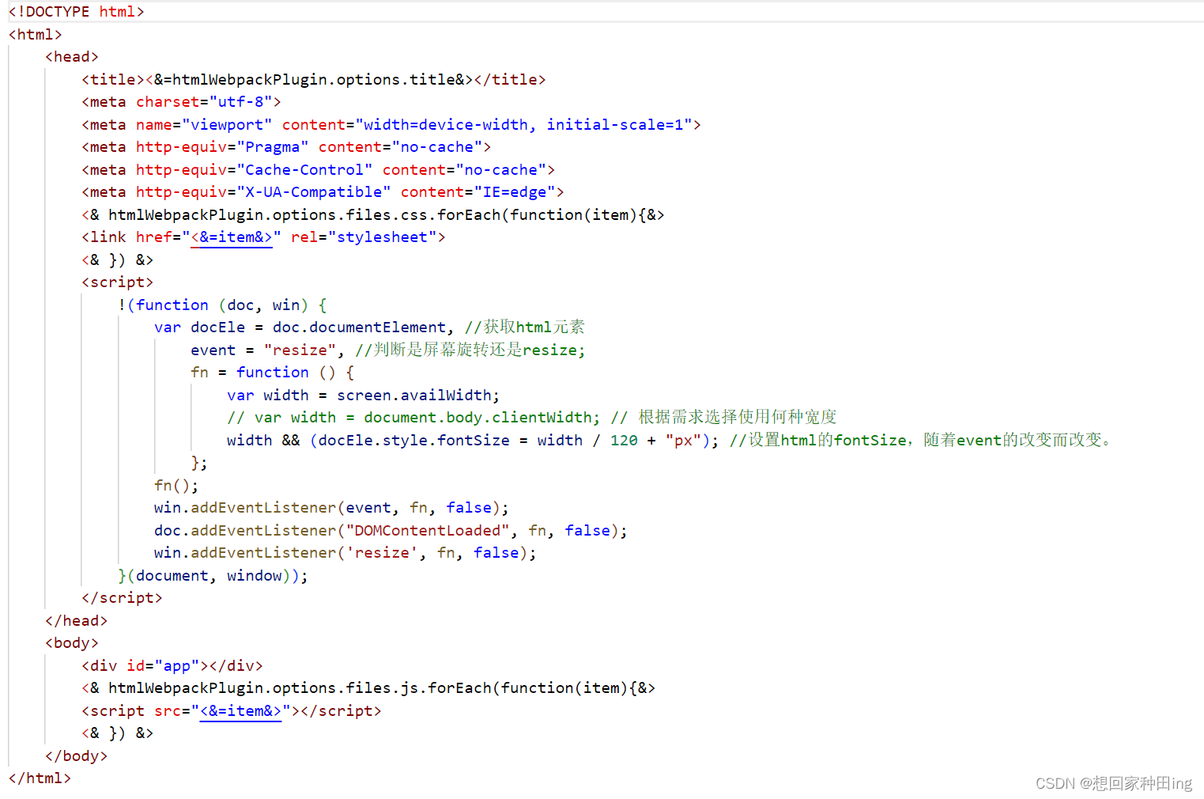Viewport: 1204px width, 799px height.
Task: Click the fn = function () { line
Action: pyautogui.click(x=273, y=373)
